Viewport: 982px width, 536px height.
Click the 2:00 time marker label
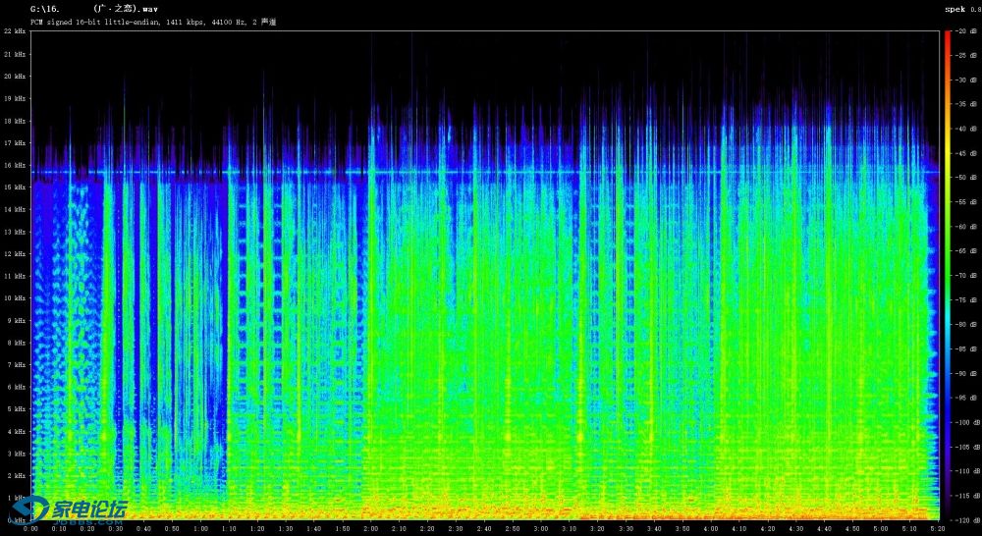coord(371,529)
